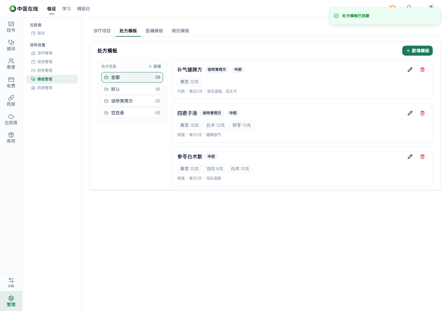Image resolution: width=448 pixels, height=311 pixels.
Task: Click the 中医在线 logo
Action: coord(24,9)
